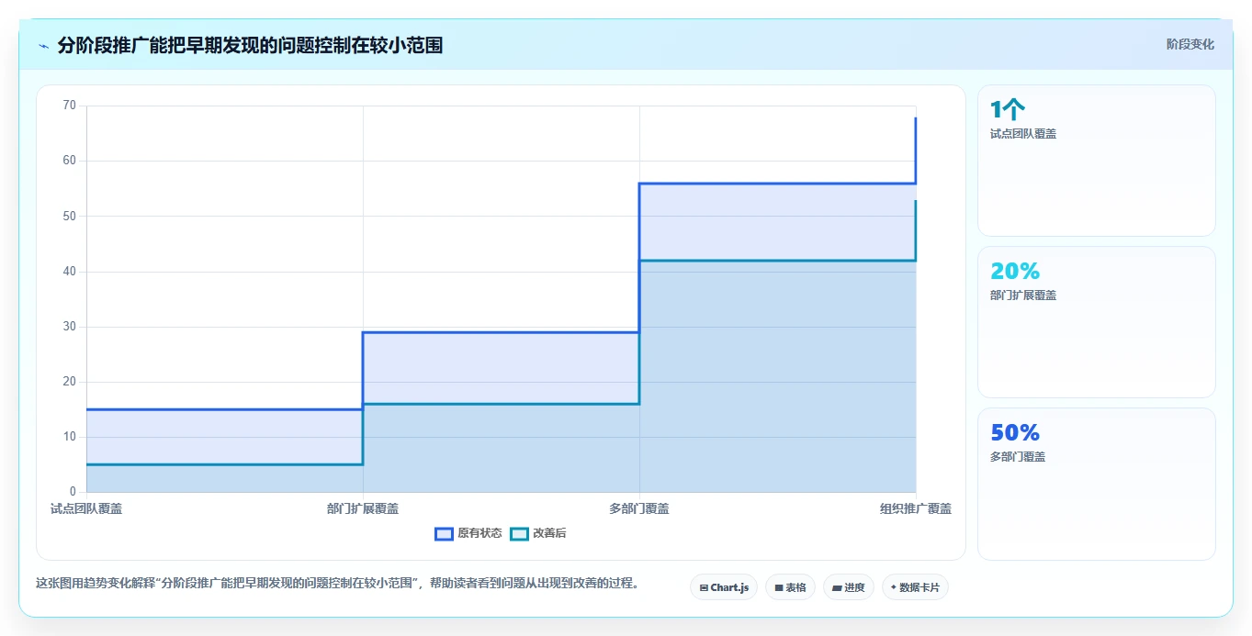Click the chart title 分阶段推广能把早期发现的问题控制在较小范围
Image resolution: width=1252 pixels, height=636 pixels.
(250, 45)
